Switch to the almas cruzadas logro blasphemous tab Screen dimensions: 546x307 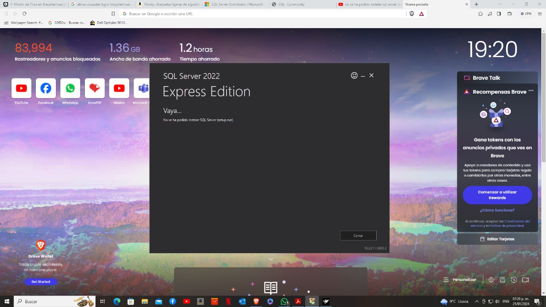pos(102,4)
